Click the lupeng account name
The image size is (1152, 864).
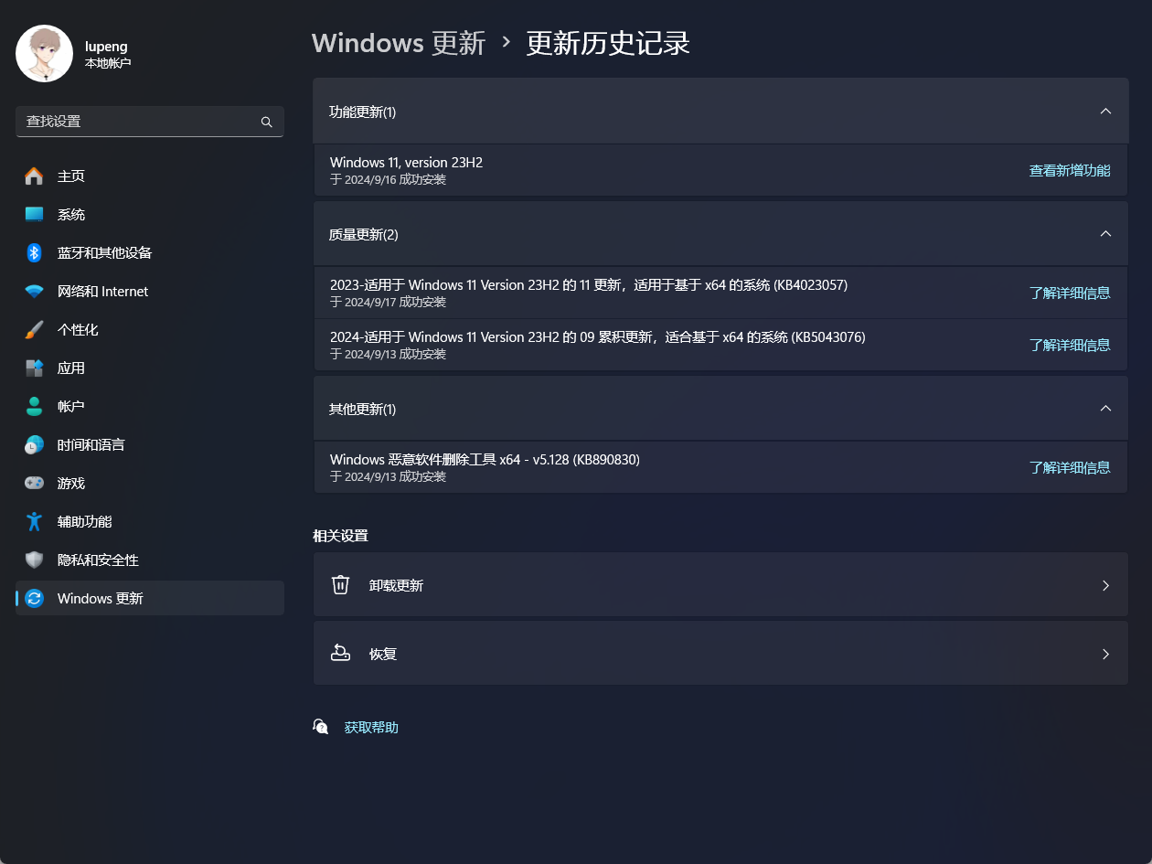pos(106,46)
